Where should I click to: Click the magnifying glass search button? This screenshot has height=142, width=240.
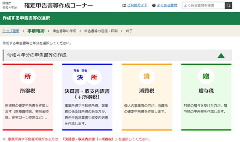coord(228,5)
